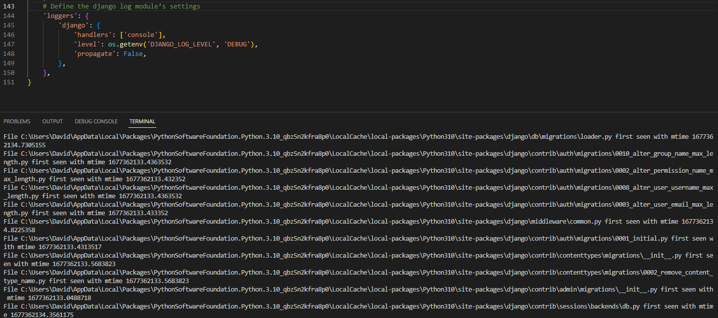Click line number 147 in gutter

9,44
